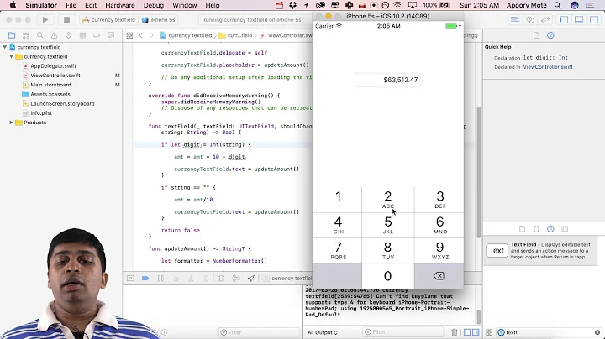
Task: Open the Help menu
Action: click(213, 5)
